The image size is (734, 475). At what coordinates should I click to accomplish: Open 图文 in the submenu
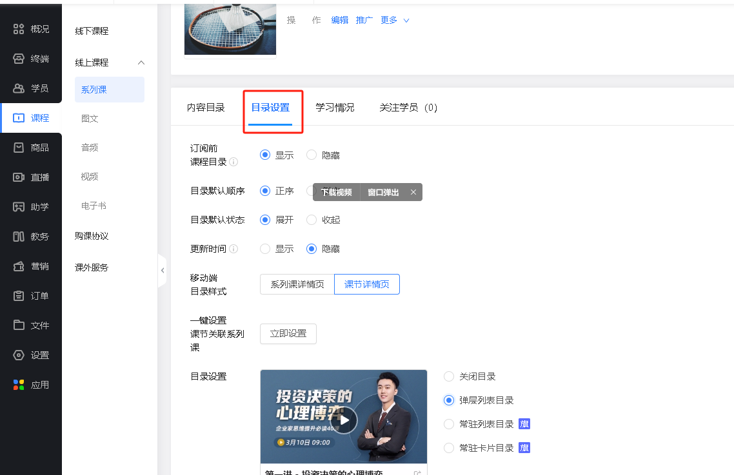coord(90,119)
